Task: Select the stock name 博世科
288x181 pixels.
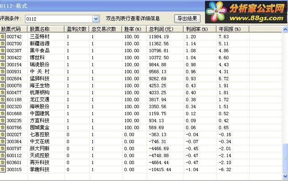Action: [37, 58]
